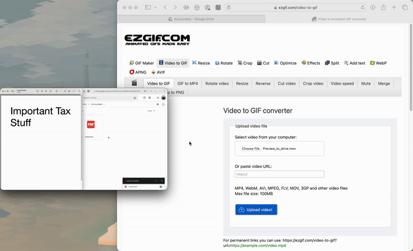The height and width of the screenshot is (251, 413).
Task: Expand the sidebar dropdown arrow in the Safari toolbar
Action: click(156, 8)
